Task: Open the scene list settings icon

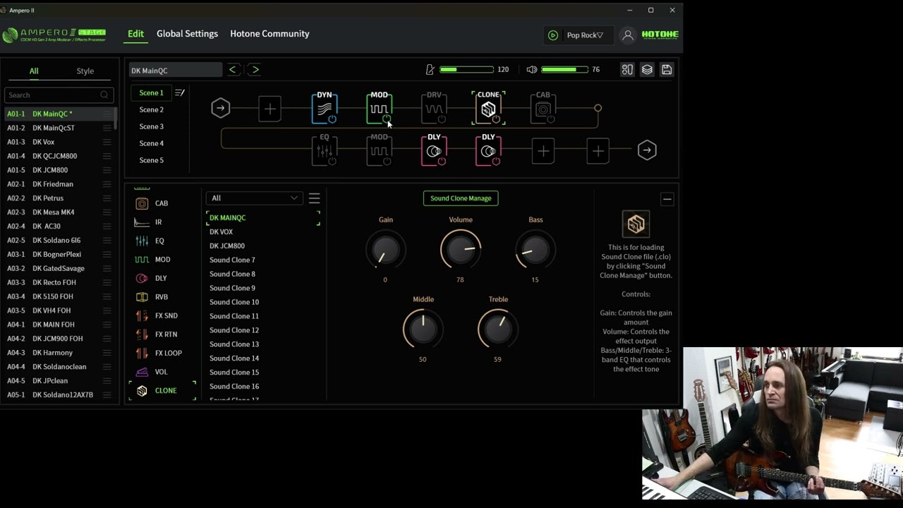Action: point(180,92)
